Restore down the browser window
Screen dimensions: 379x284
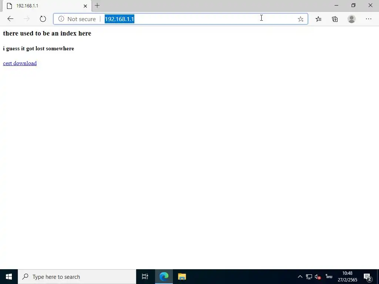pyautogui.click(x=353, y=5)
